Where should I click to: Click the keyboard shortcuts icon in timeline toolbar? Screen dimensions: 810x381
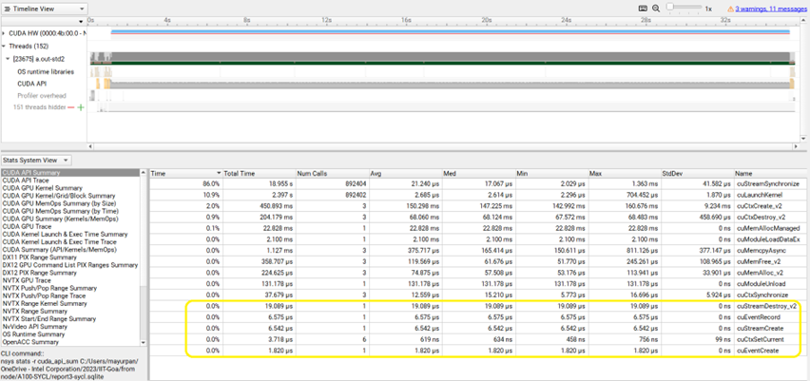[x=644, y=8]
